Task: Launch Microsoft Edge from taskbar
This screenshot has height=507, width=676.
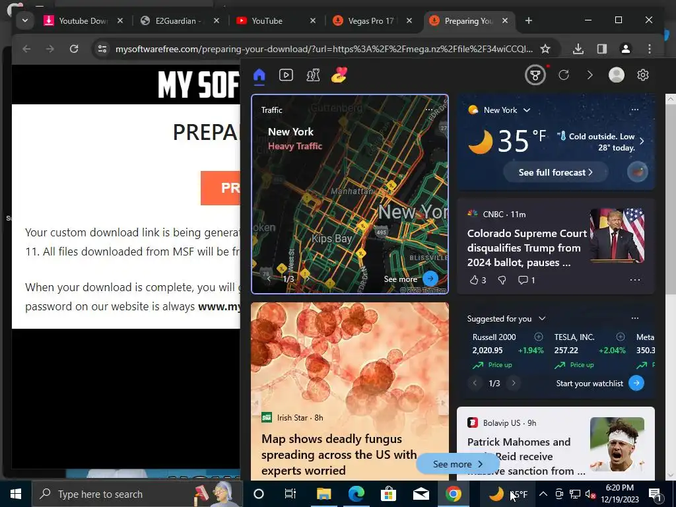Action: click(356, 494)
